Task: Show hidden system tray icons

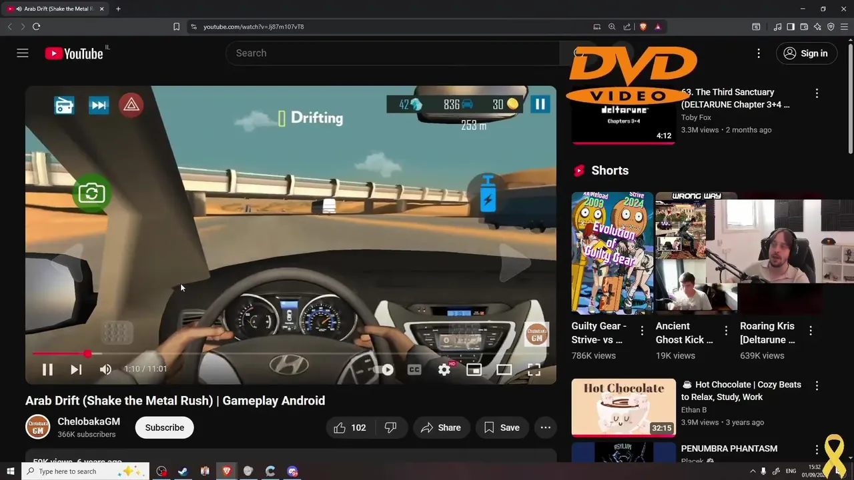Action: [x=753, y=471]
